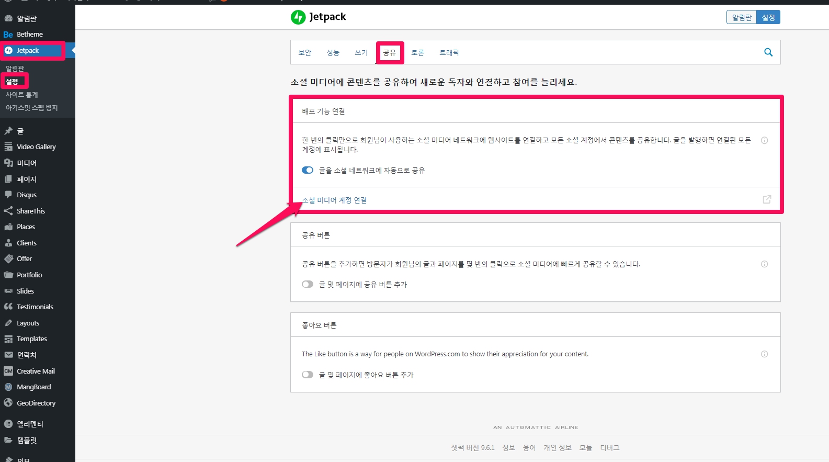The width and height of the screenshot is (829, 462).
Task: Switch to the 트래픽 tab
Action: click(x=449, y=53)
